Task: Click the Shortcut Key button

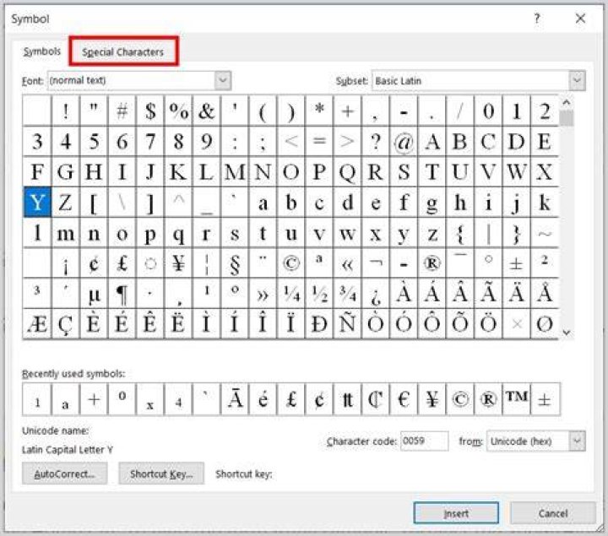Action: coord(161,474)
